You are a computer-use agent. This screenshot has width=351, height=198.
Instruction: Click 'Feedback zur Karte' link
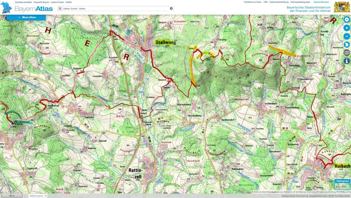click(x=252, y=2)
